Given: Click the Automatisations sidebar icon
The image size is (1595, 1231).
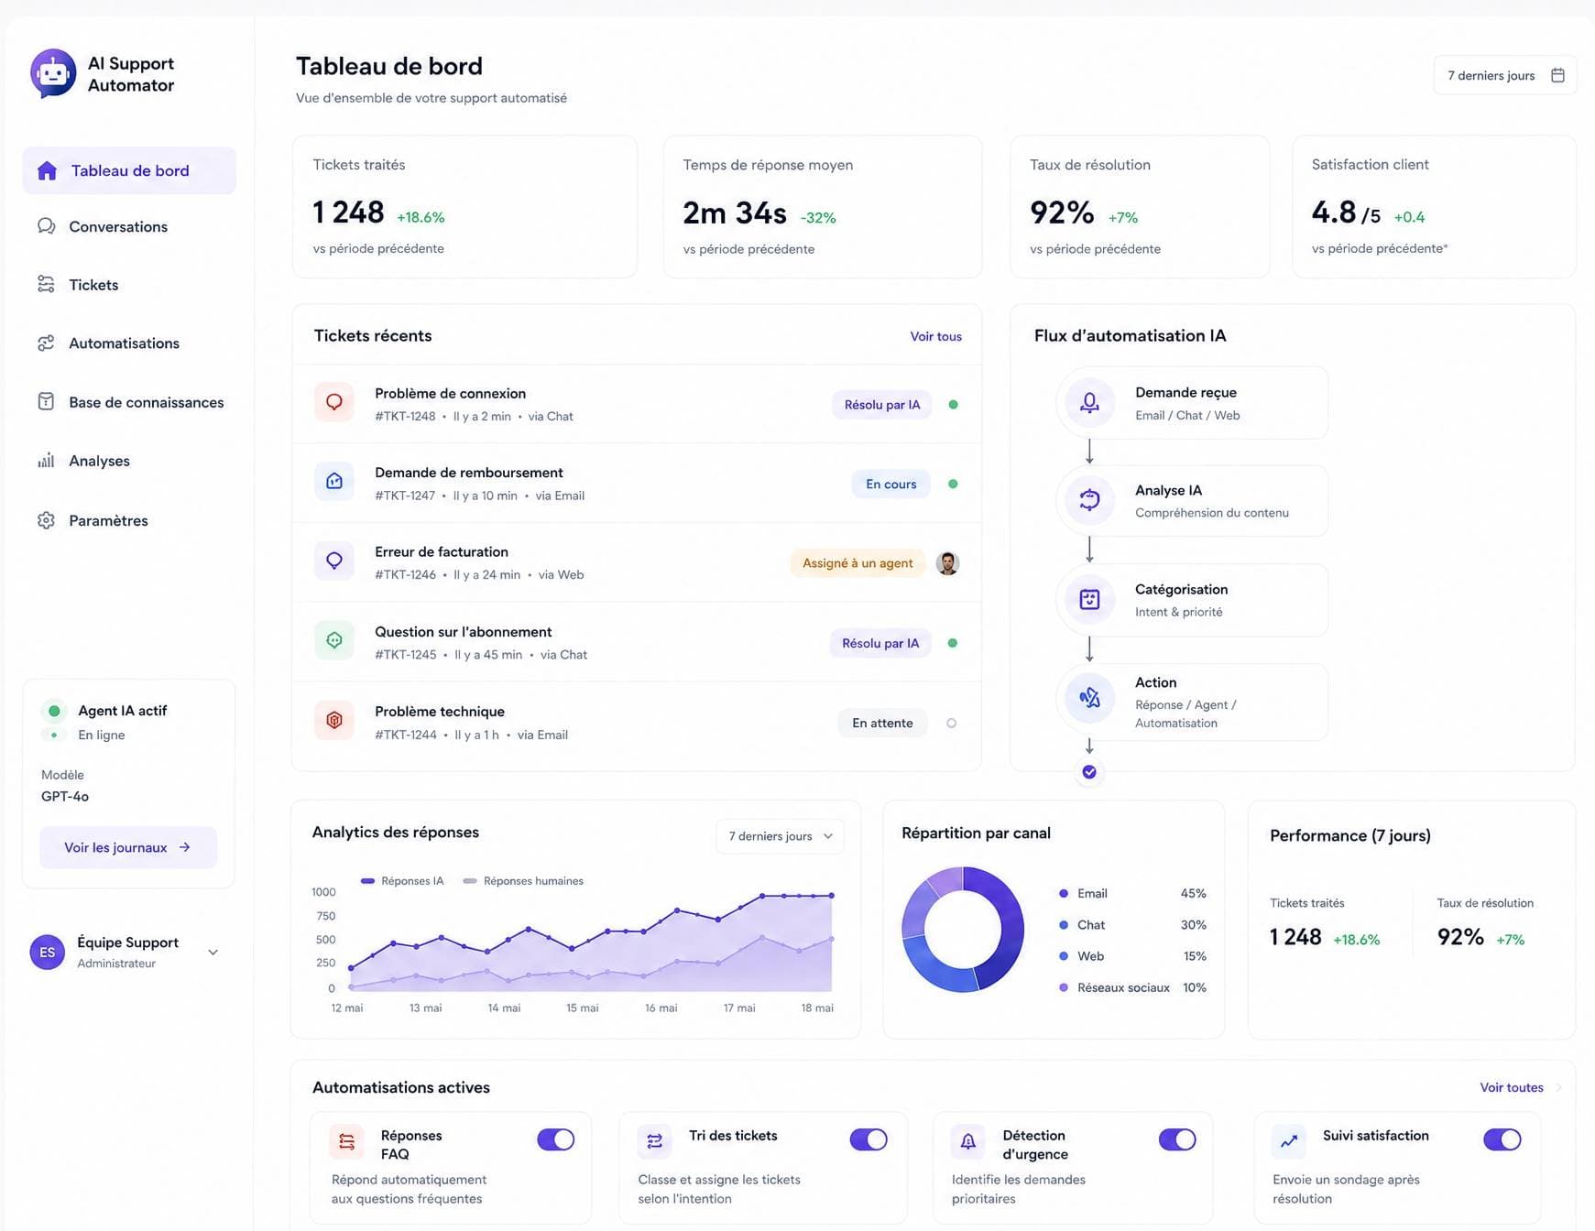Looking at the screenshot, I should point(46,343).
